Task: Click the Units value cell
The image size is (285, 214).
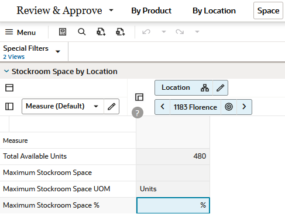Action: click(173, 189)
